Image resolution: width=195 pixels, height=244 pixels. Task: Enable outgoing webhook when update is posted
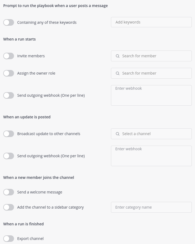coord(9,156)
